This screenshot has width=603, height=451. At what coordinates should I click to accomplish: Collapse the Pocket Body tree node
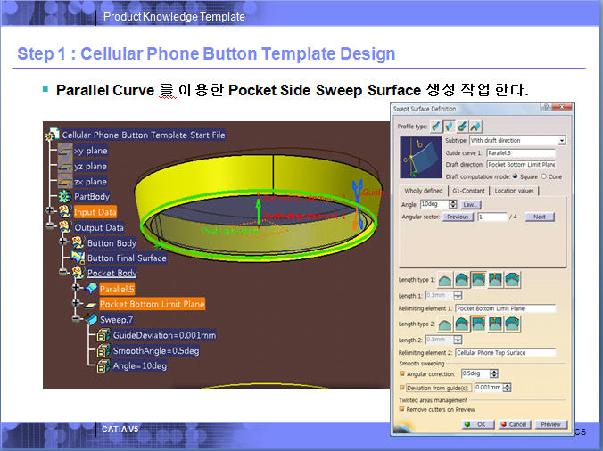point(64,273)
